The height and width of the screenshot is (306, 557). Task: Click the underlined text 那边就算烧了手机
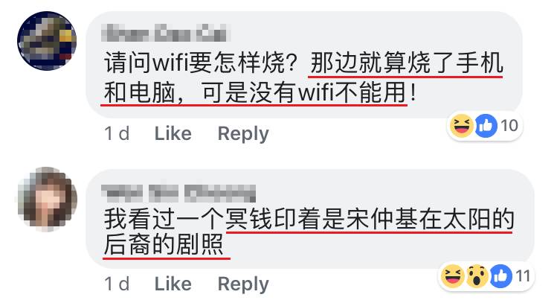coord(406,63)
